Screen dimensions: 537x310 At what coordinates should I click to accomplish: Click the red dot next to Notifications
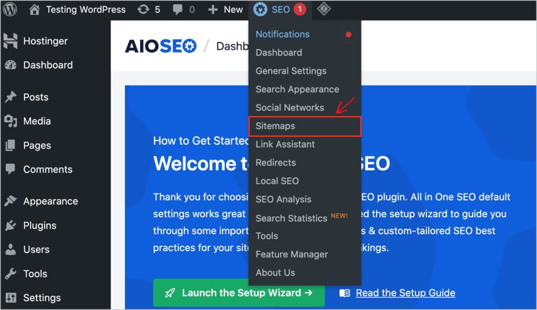pyautogui.click(x=349, y=35)
